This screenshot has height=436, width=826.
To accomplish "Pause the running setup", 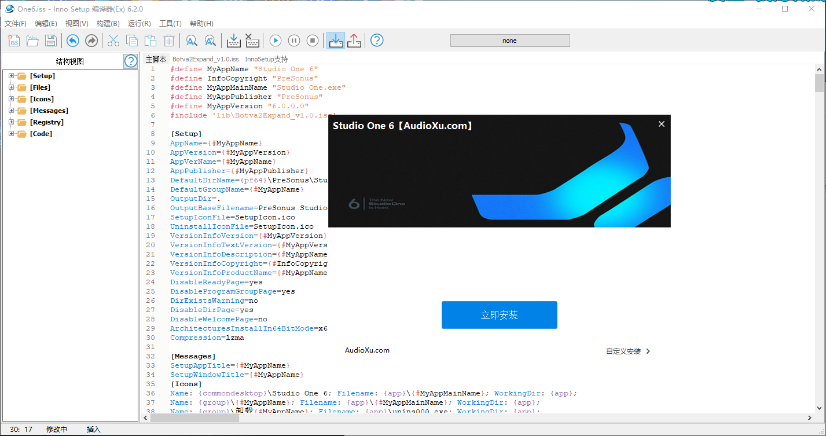I will tap(294, 41).
